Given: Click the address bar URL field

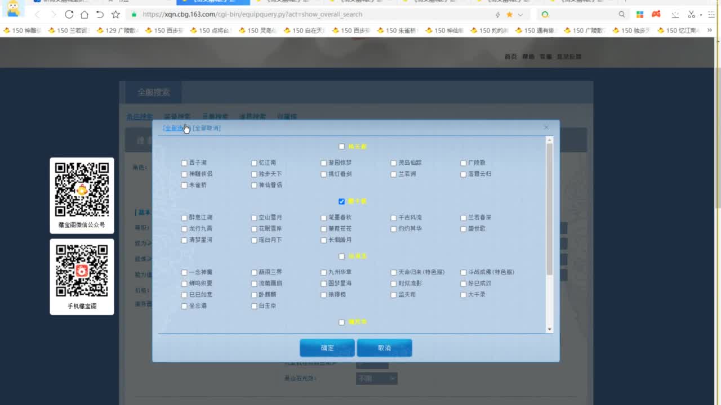Looking at the screenshot, I should point(310,15).
